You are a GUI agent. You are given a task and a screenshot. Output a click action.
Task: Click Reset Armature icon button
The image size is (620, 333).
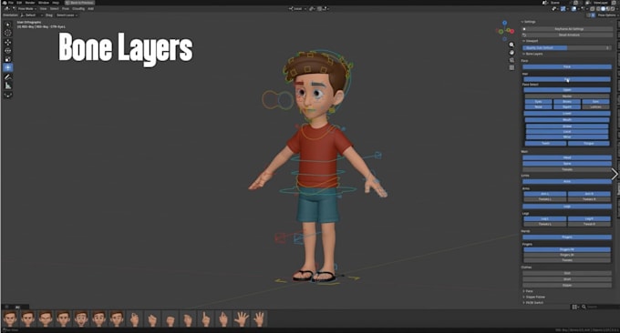(x=524, y=35)
